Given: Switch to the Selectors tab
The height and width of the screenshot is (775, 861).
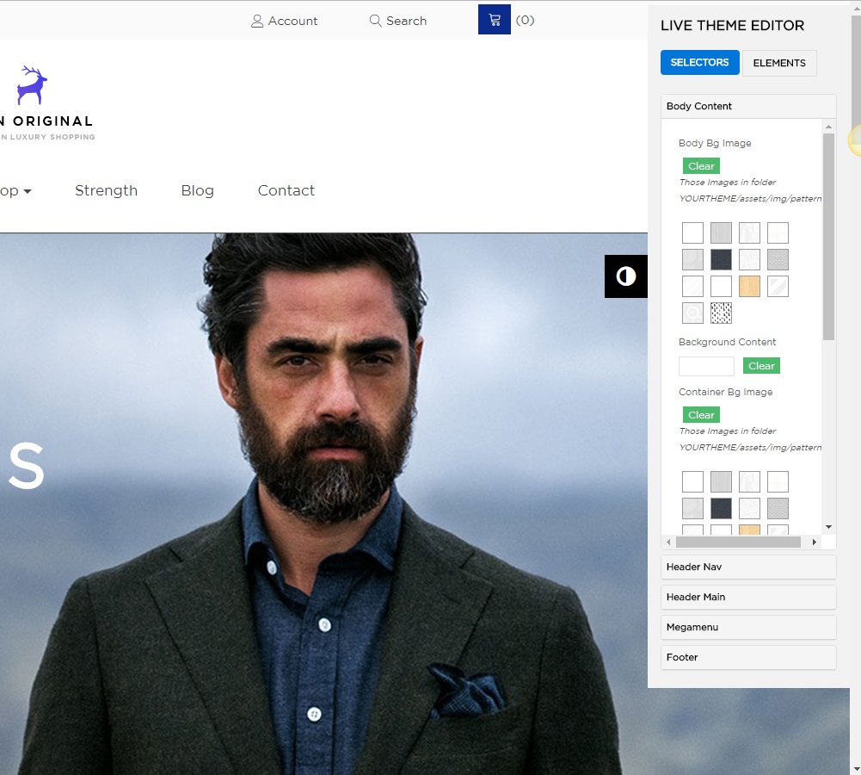Looking at the screenshot, I should pos(699,63).
